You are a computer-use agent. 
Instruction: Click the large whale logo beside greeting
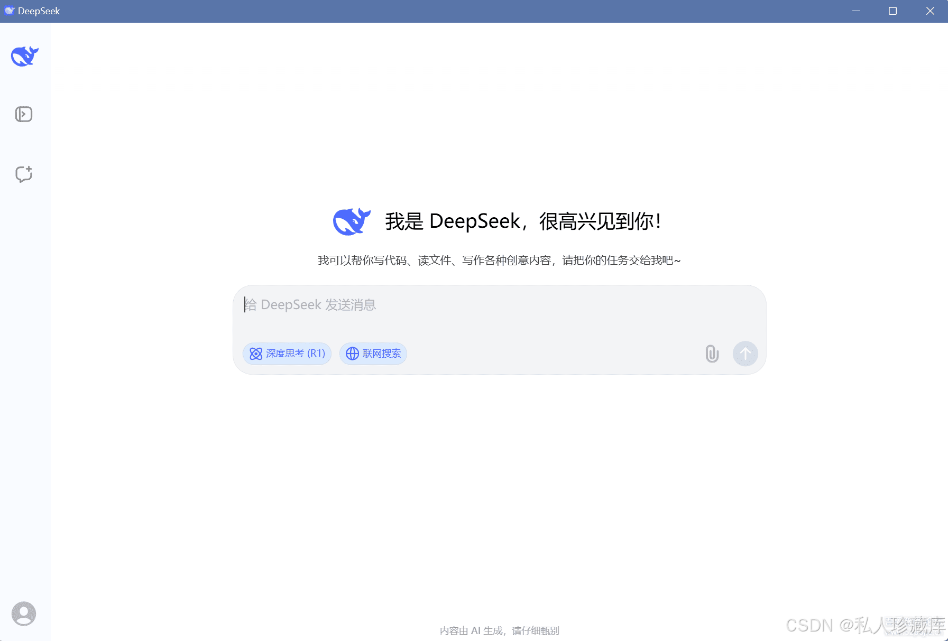(x=352, y=221)
